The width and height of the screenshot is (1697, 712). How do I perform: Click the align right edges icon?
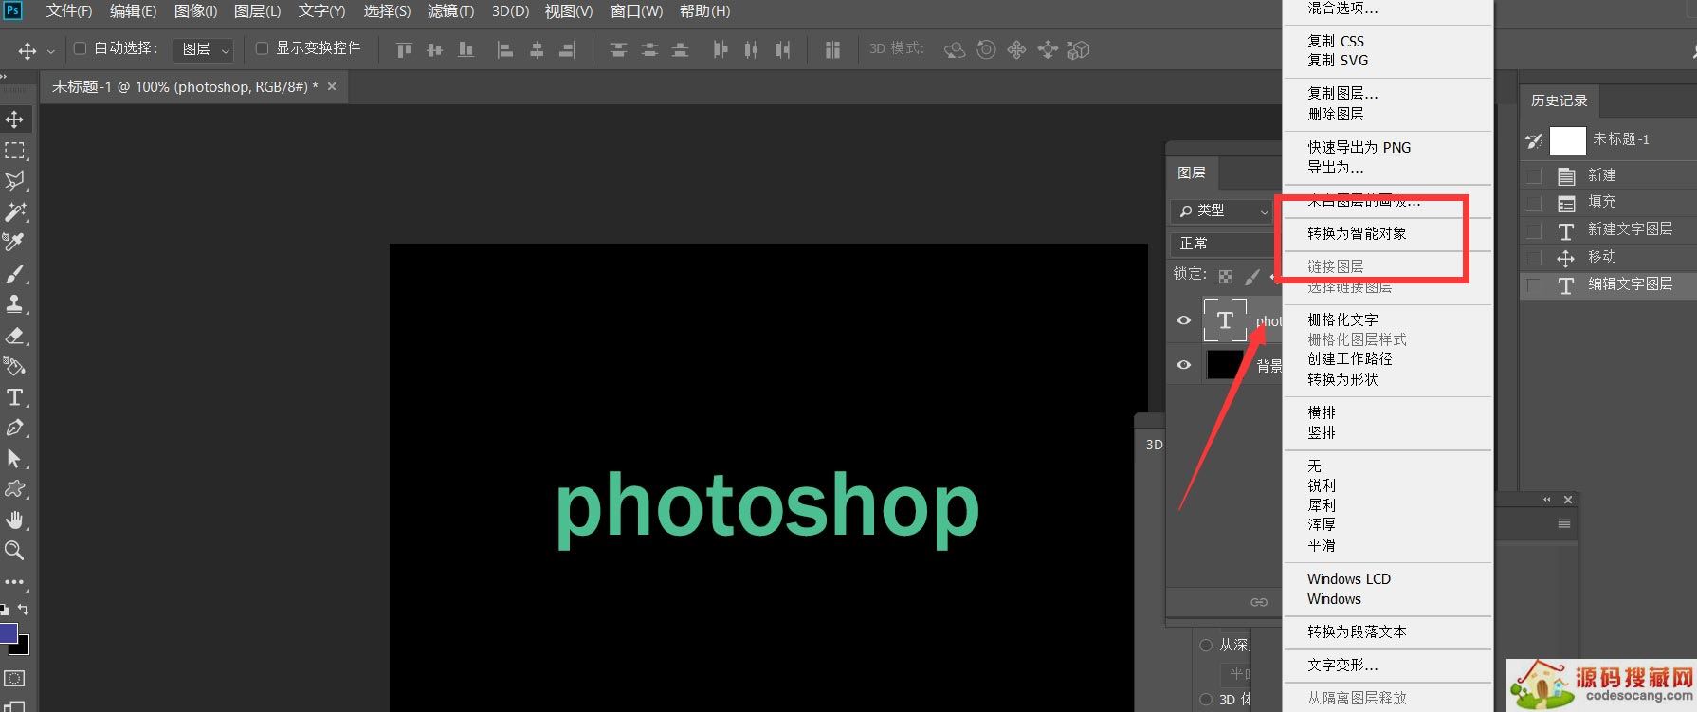[x=567, y=49]
